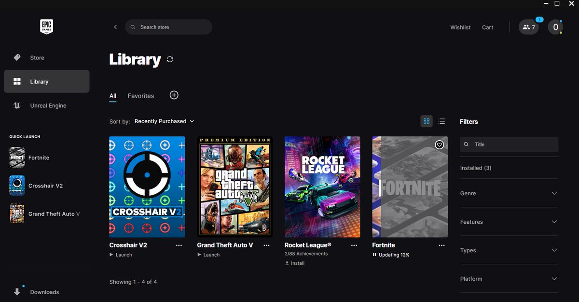Image resolution: width=579 pixels, height=302 pixels.
Task: Refresh the library with the sync icon
Action: 170,59
